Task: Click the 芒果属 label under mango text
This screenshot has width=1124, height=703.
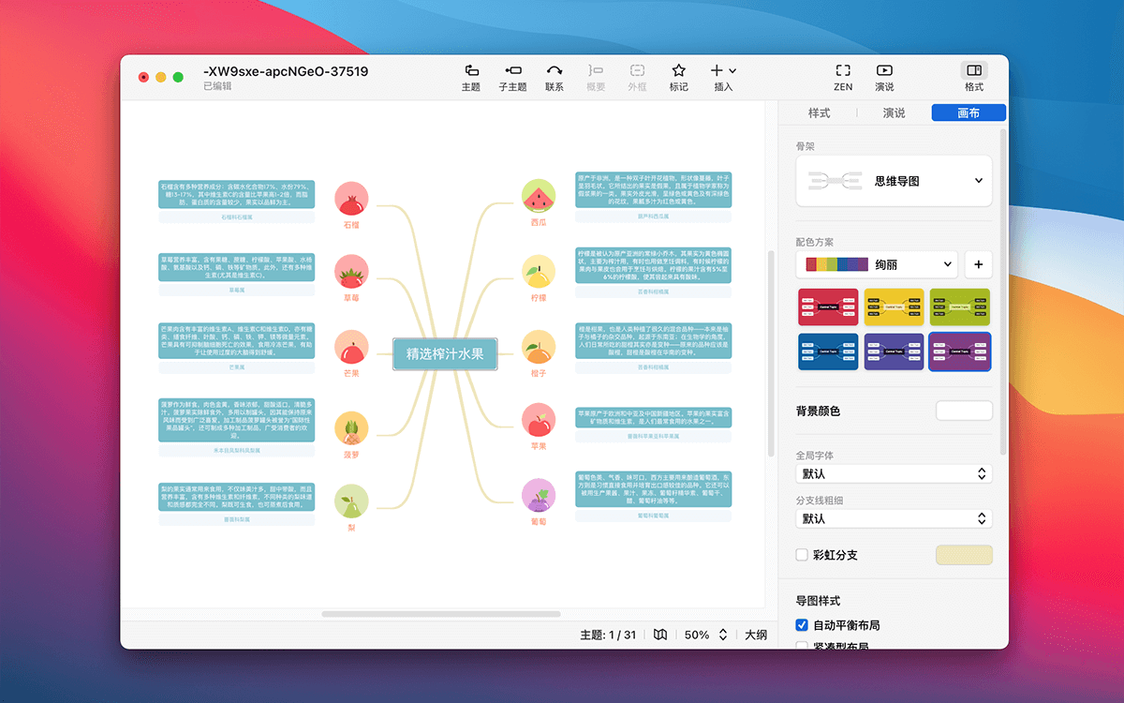Action: [236, 367]
